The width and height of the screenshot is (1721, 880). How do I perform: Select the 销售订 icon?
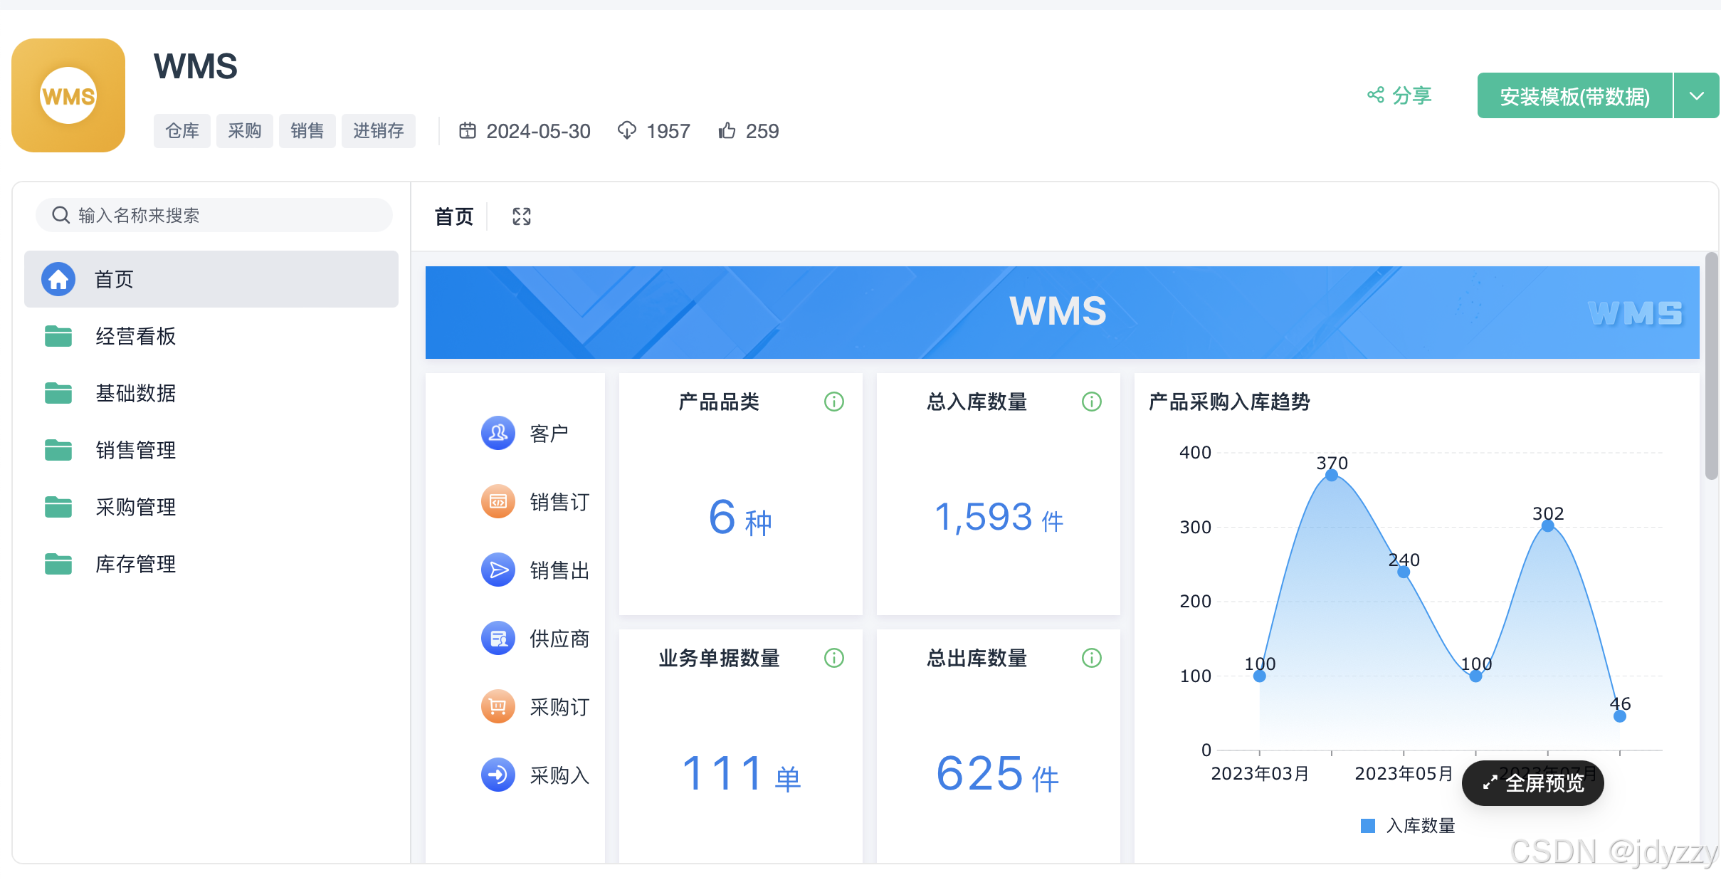tap(498, 501)
